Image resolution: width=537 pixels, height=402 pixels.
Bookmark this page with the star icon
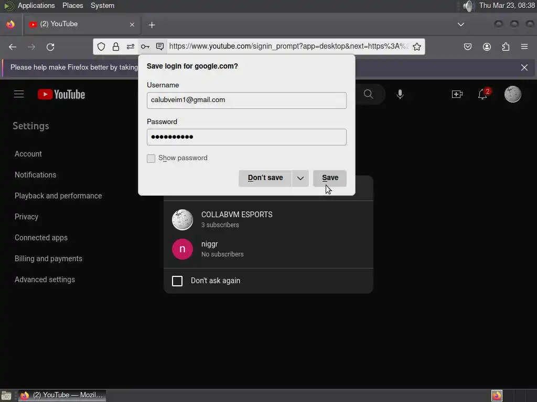[417, 47]
